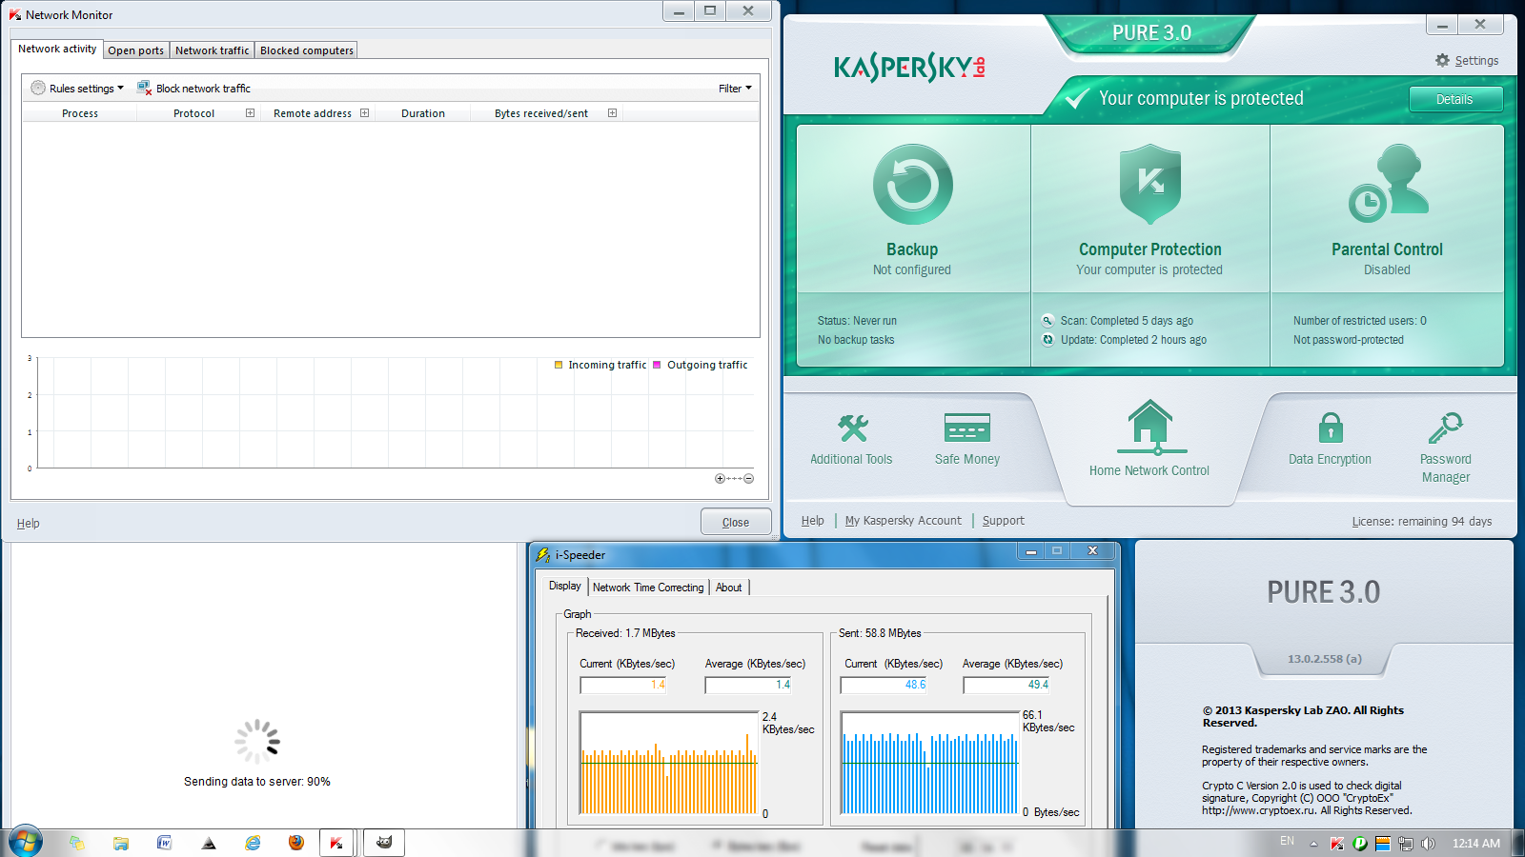The height and width of the screenshot is (857, 1525).
Task: Click the EN language indicator
Action: coord(1288,841)
